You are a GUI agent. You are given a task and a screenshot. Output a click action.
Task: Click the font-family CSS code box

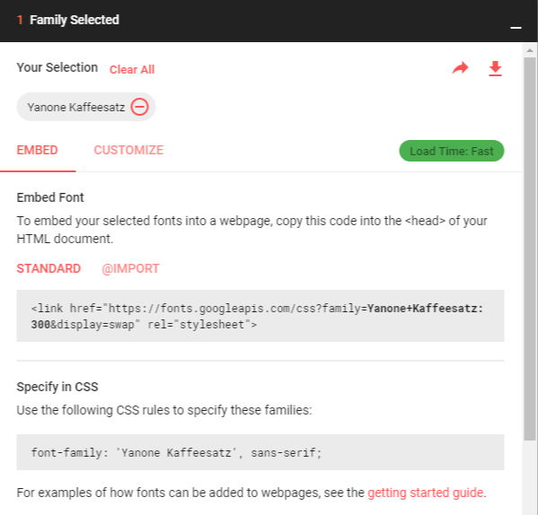click(x=260, y=452)
